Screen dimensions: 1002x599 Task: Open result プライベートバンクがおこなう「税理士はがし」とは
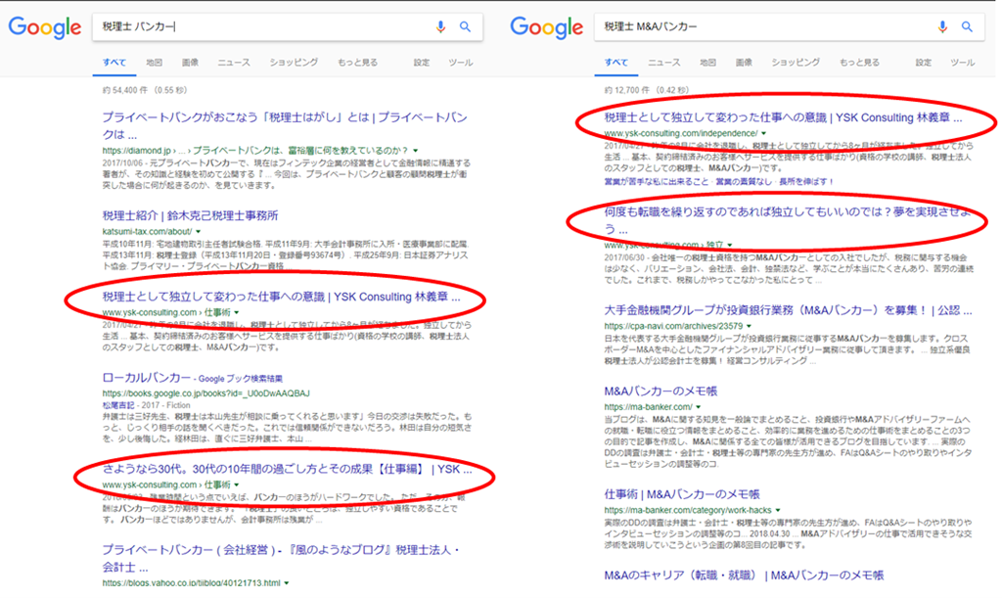[x=285, y=125]
